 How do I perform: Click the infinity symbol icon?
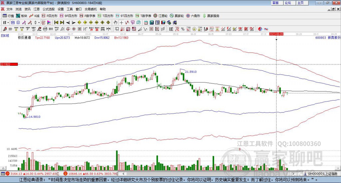[x=266, y=29]
